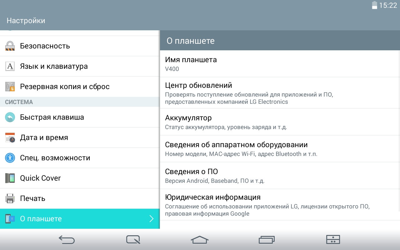Open the Recent apps button
This screenshot has height=250, width=400.
pos(267,240)
